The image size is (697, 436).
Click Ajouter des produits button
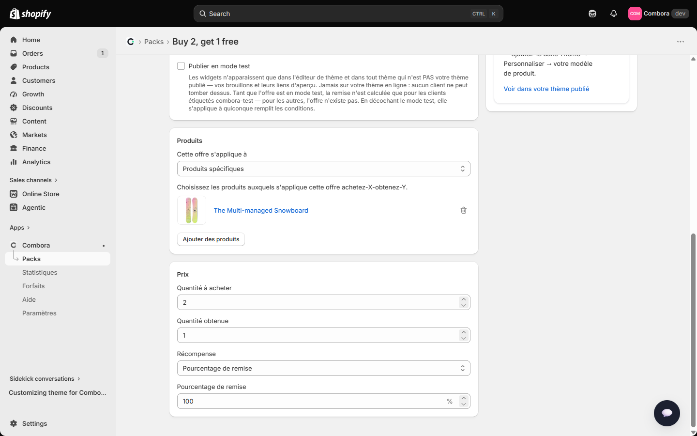211,239
